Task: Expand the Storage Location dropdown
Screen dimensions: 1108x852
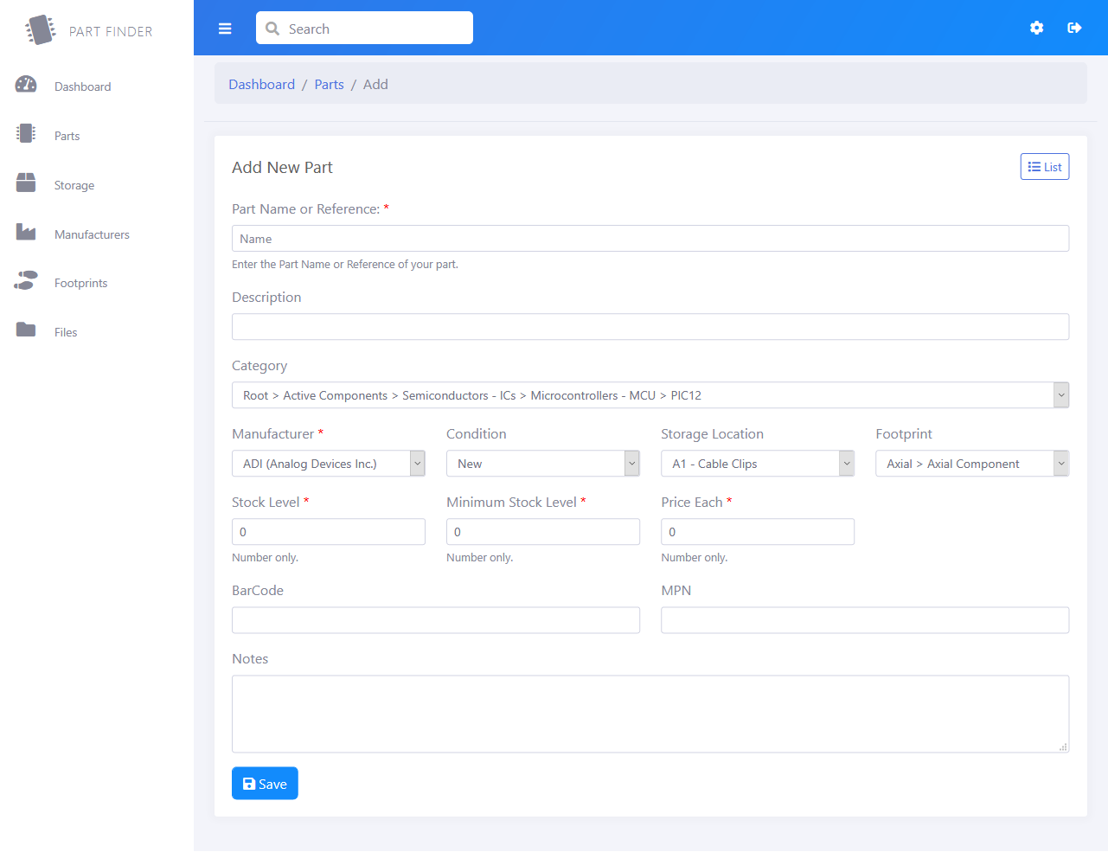Action: (x=757, y=464)
